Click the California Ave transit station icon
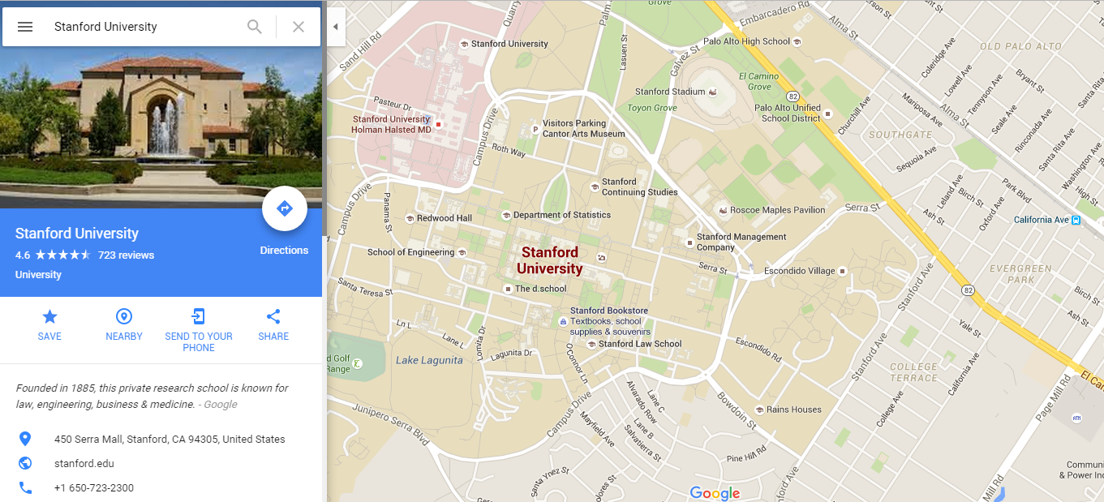 pos(1076,220)
